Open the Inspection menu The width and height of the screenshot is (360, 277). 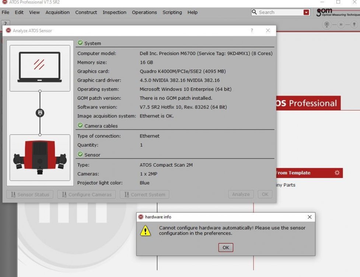(x=114, y=12)
